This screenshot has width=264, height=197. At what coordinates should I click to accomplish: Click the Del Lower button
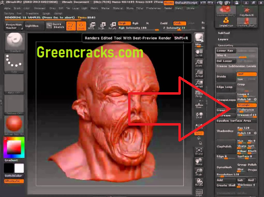[x=226, y=61]
